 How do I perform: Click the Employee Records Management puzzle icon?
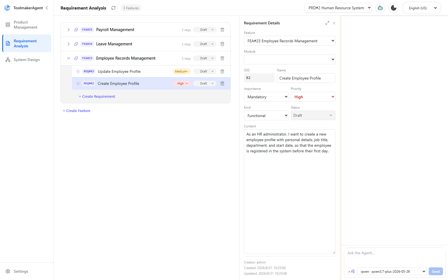point(76,58)
